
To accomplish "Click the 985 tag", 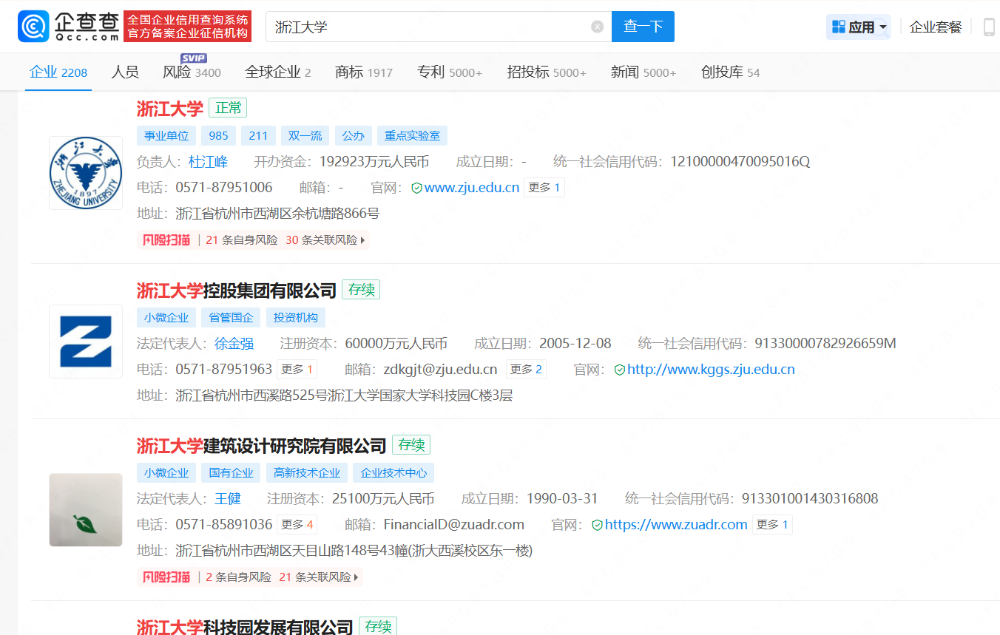I will tap(219, 136).
